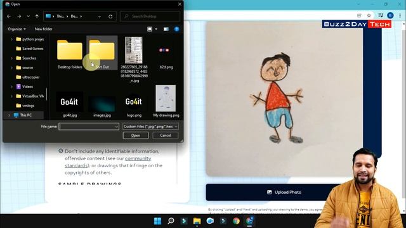Image resolution: width=406 pixels, height=228 pixels.
Task: Refresh the Desktop folder listing
Action: 110,16
